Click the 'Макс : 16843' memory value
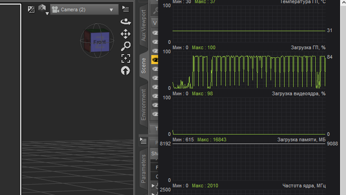 212,139
